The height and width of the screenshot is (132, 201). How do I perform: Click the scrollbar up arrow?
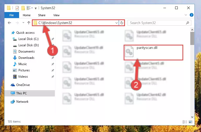(x=192, y=30)
